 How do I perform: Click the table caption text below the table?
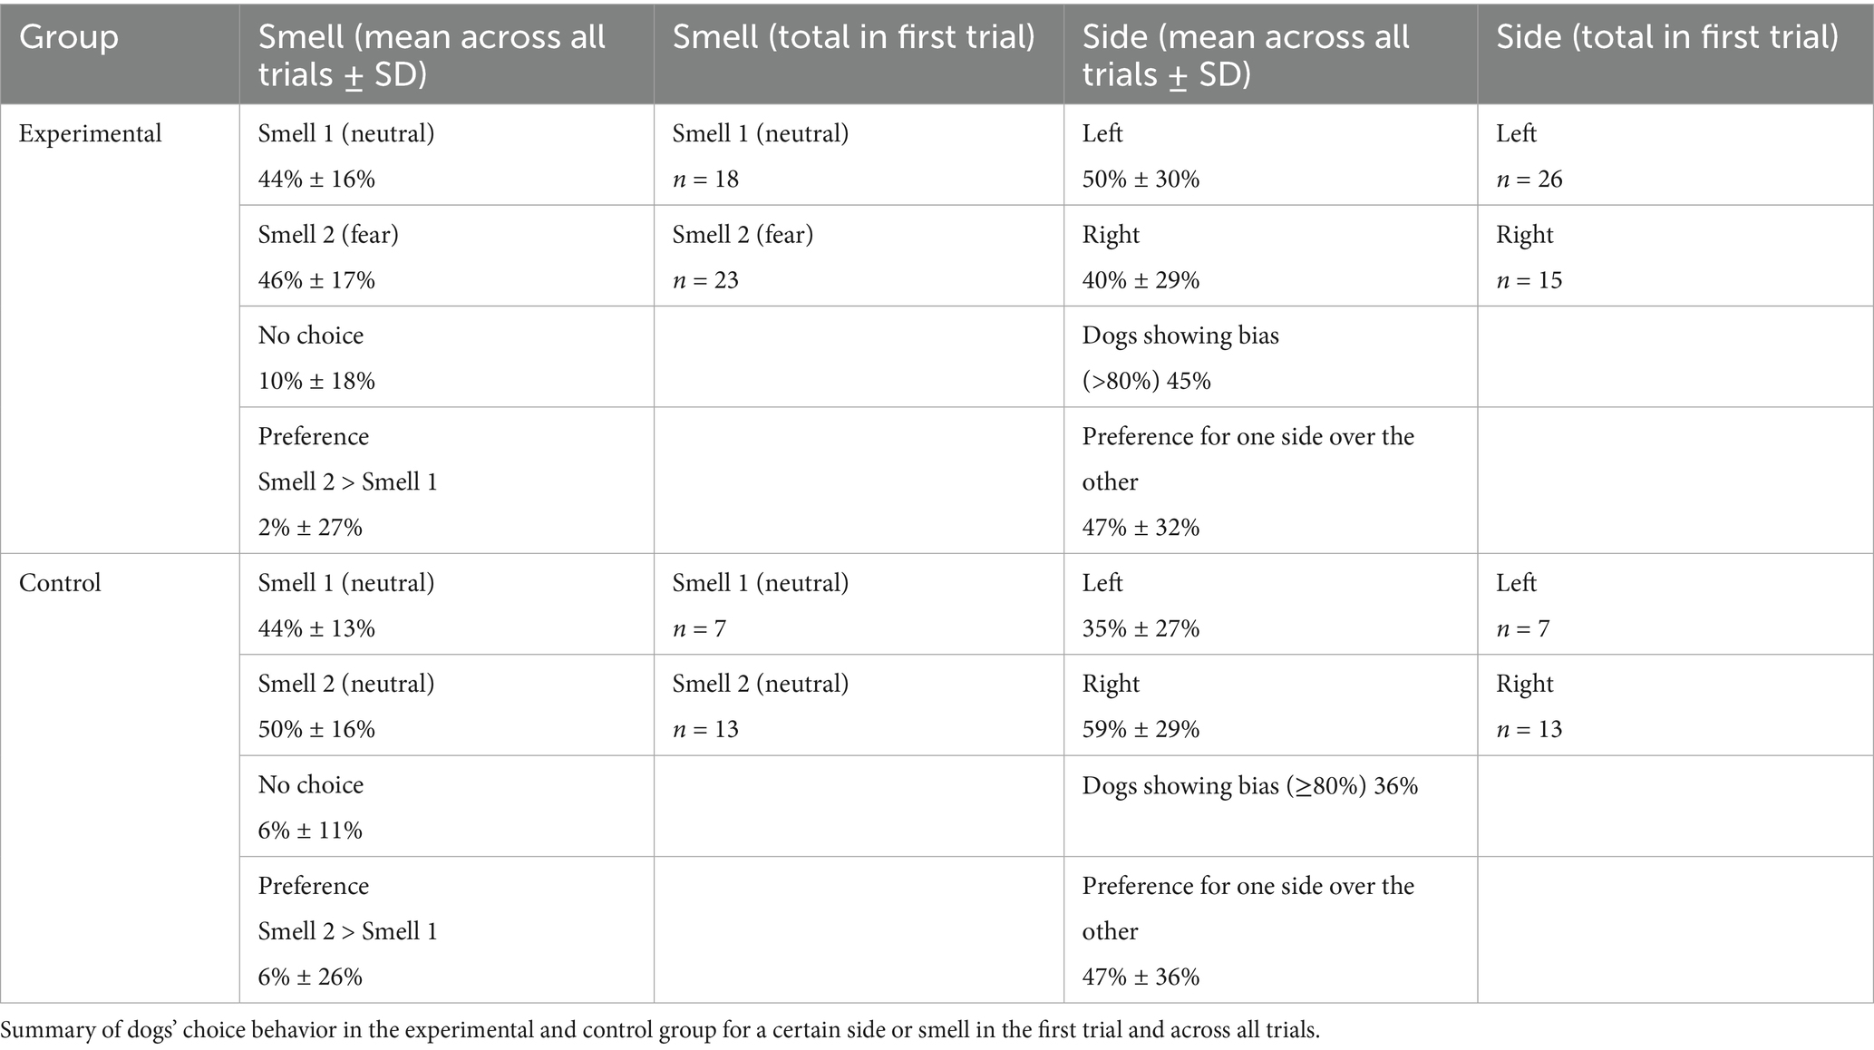point(660,1030)
